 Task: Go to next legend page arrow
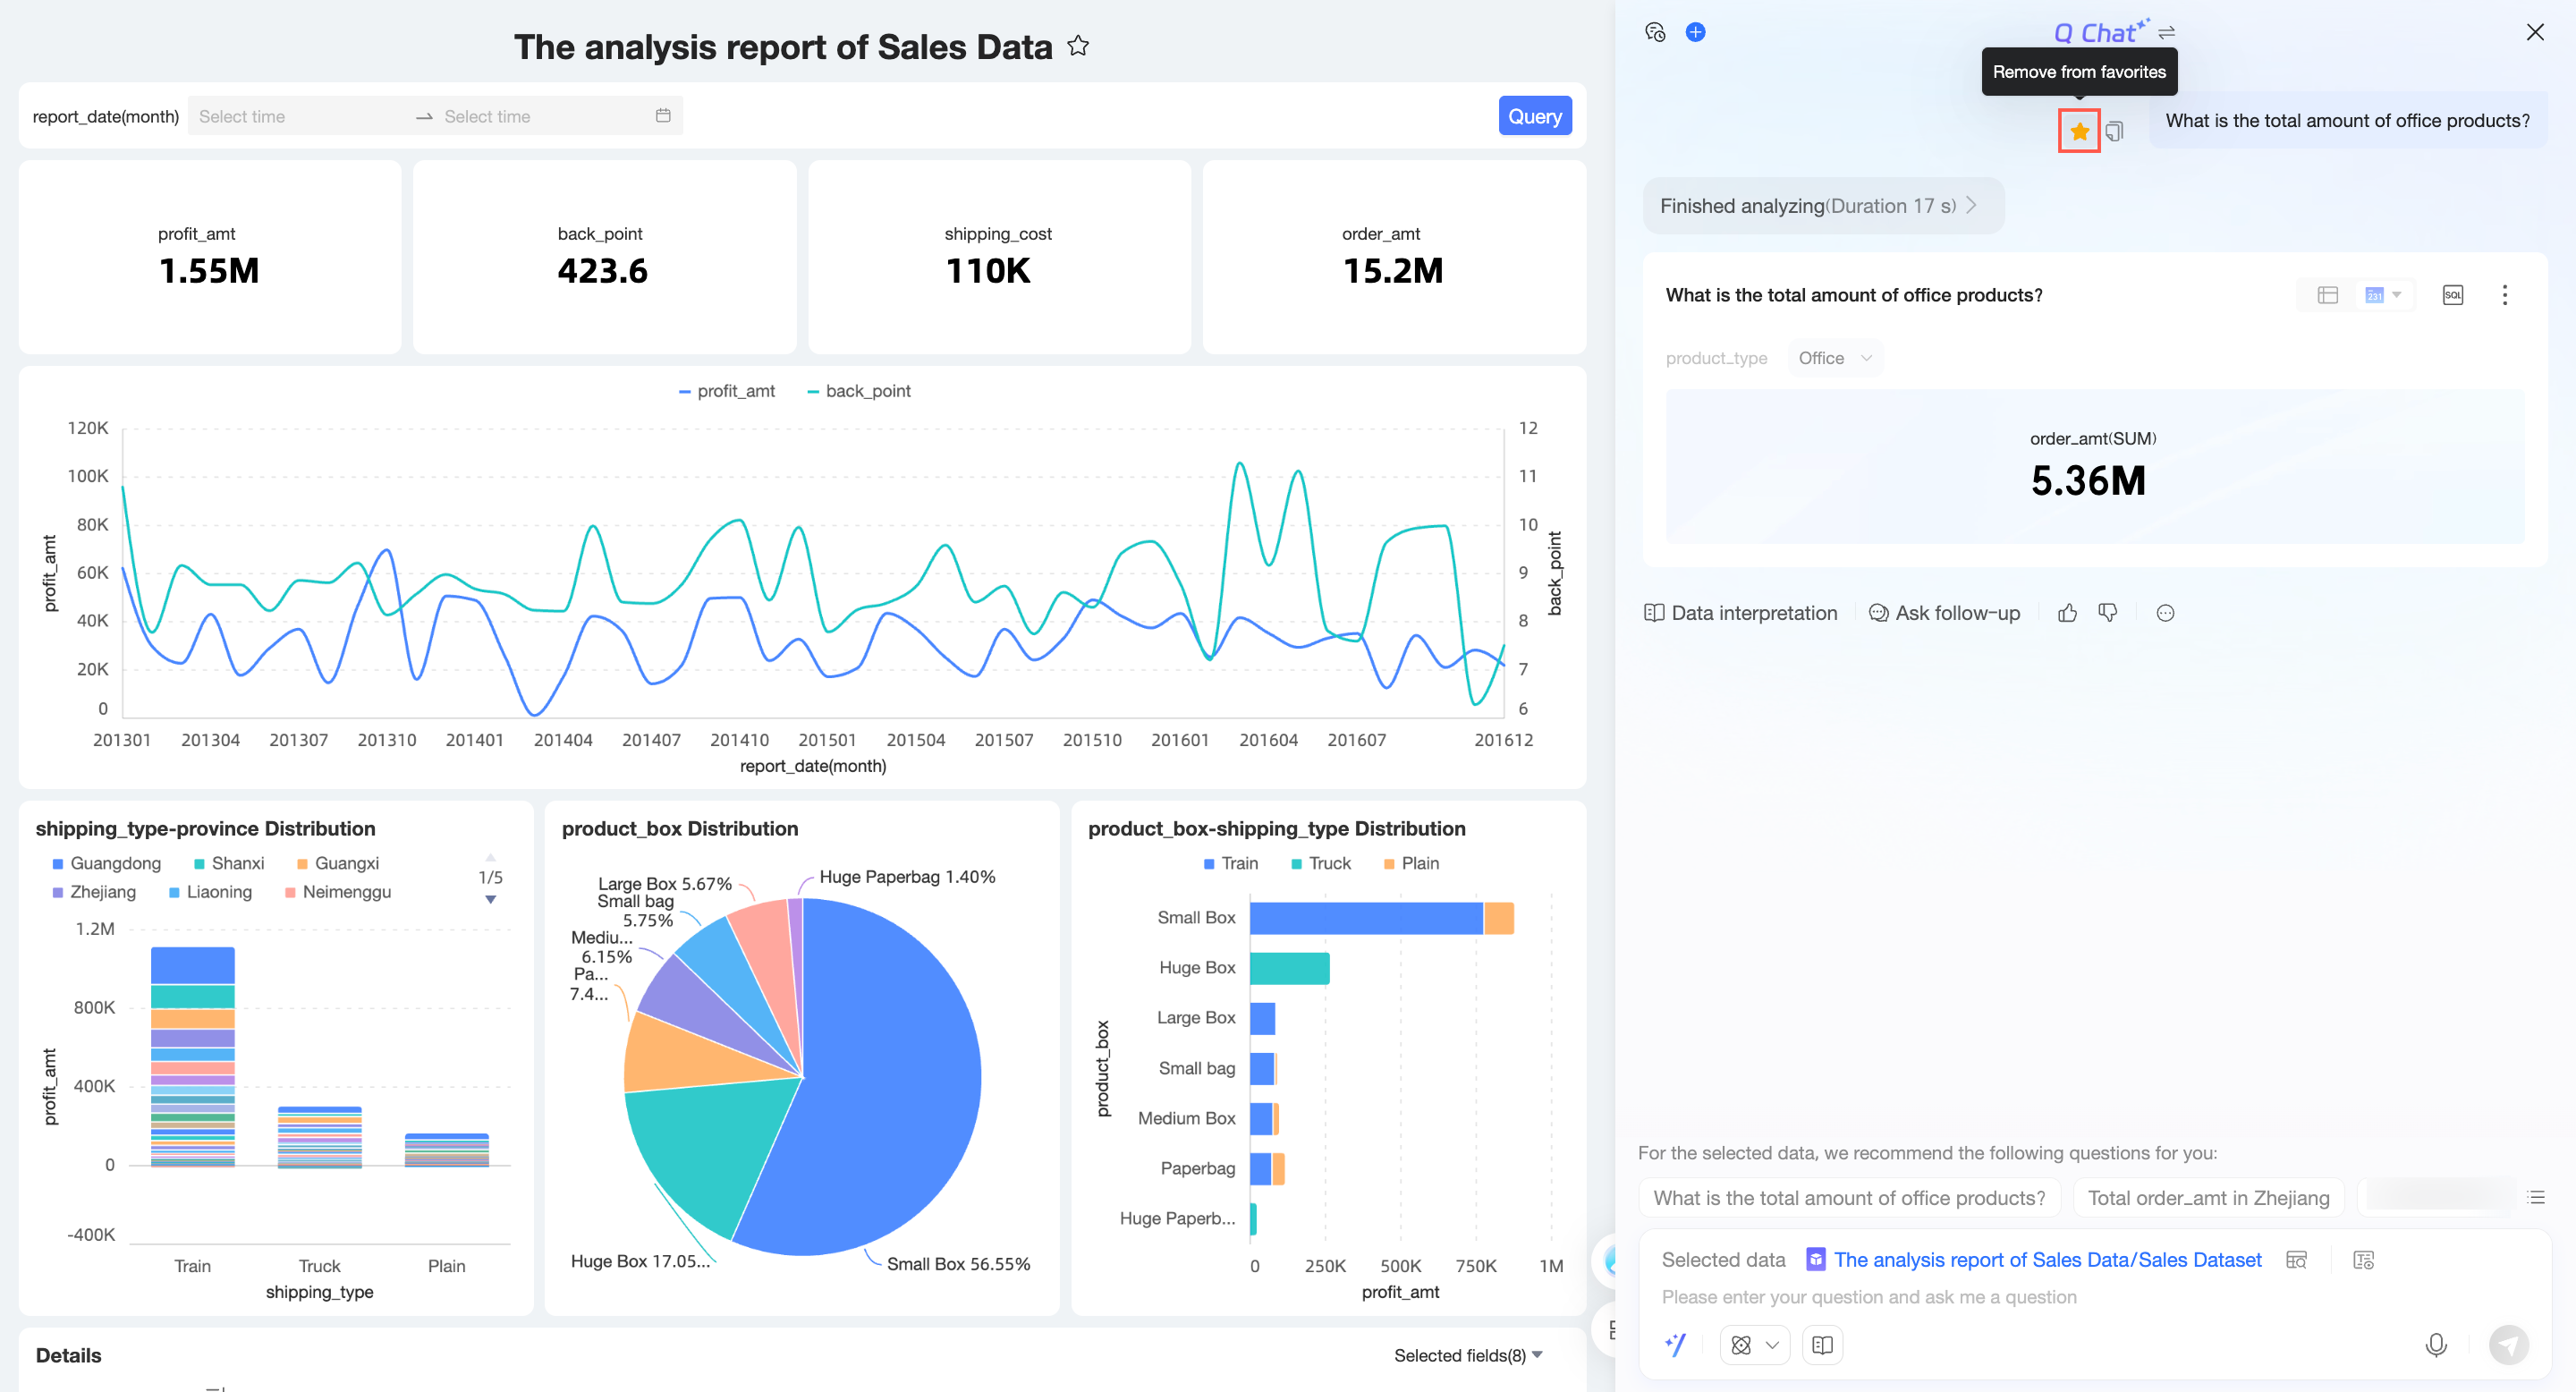tap(490, 899)
